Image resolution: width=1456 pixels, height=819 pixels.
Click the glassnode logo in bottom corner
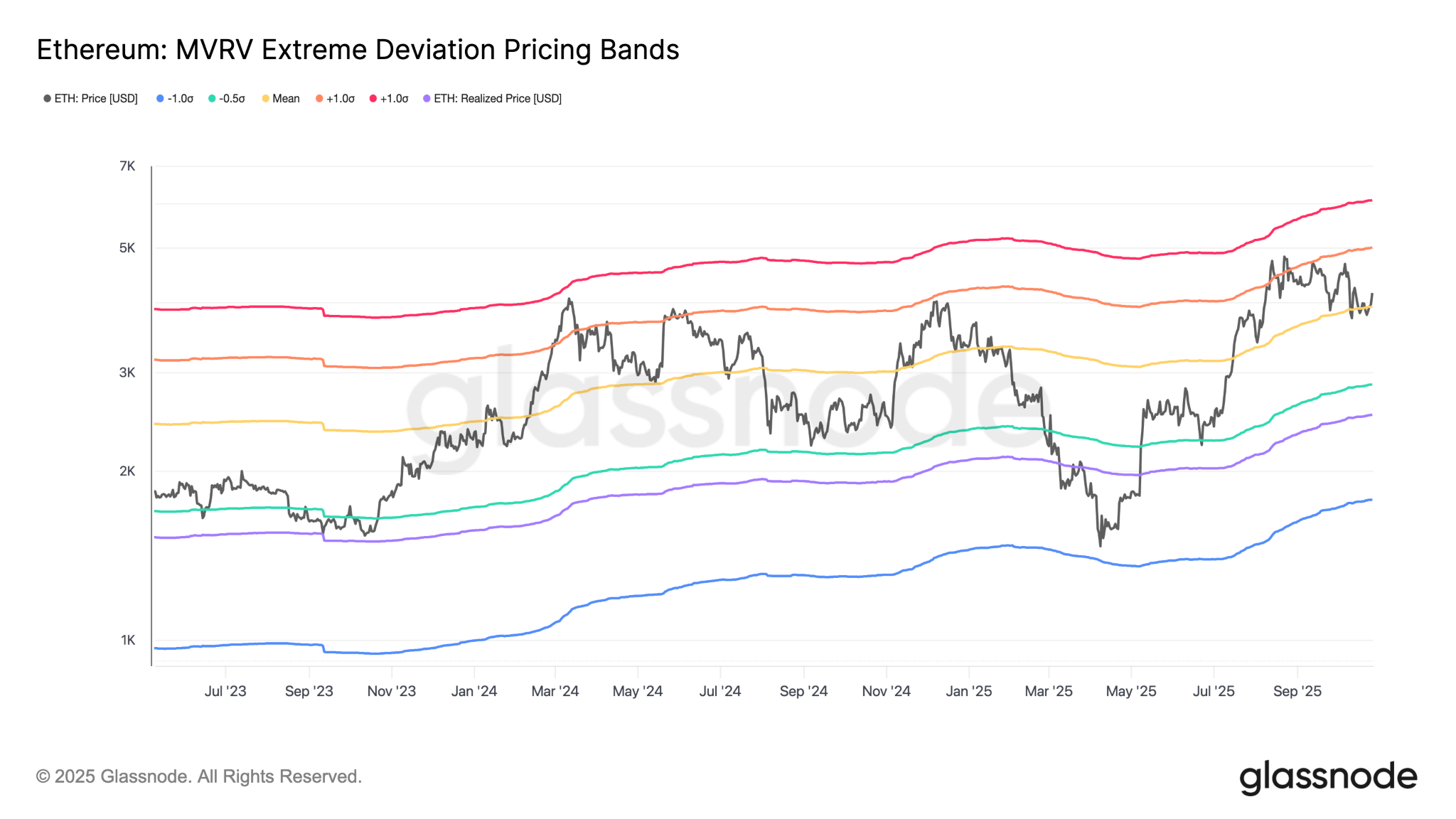(x=1327, y=776)
